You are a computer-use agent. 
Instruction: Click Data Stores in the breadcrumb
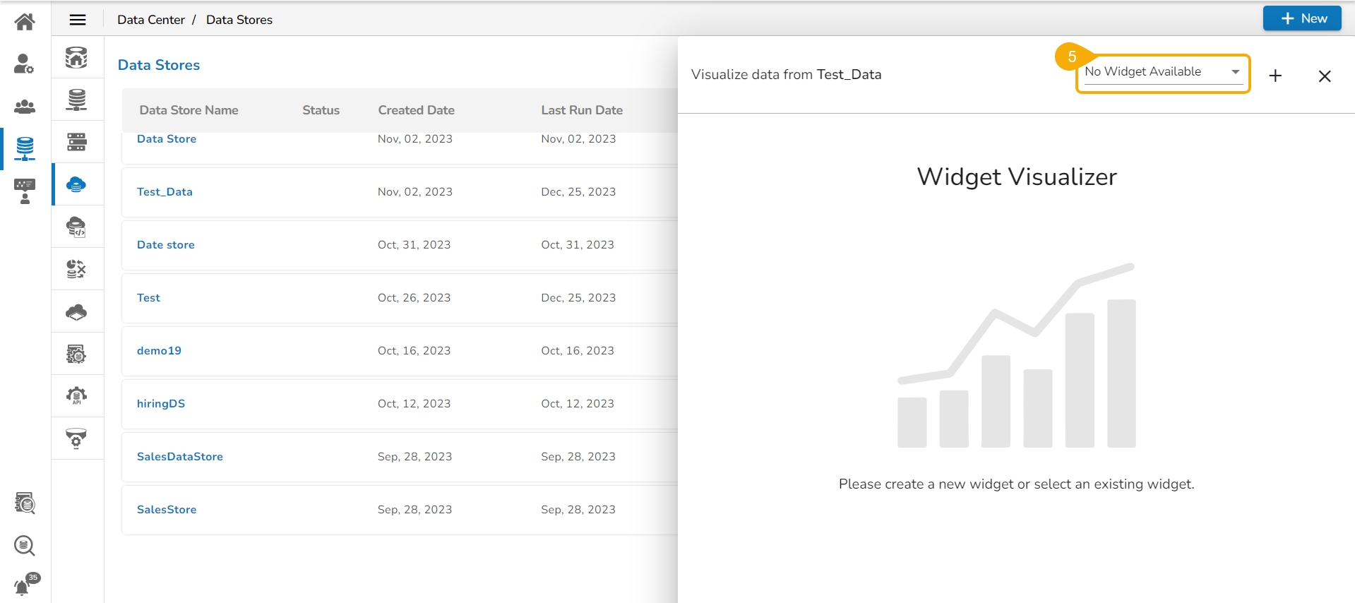click(x=239, y=20)
